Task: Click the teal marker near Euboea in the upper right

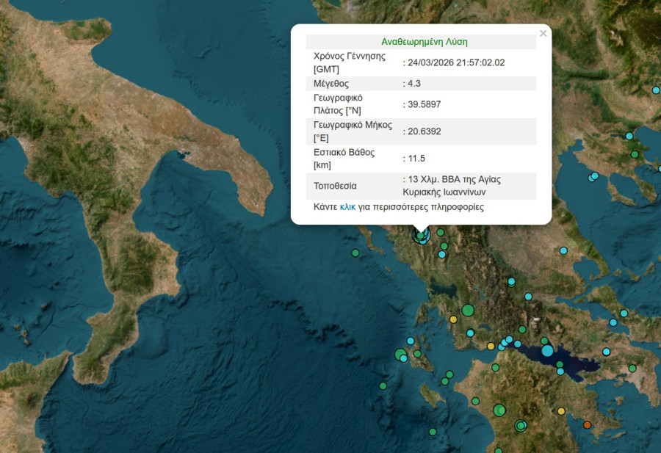Action: (623, 313)
